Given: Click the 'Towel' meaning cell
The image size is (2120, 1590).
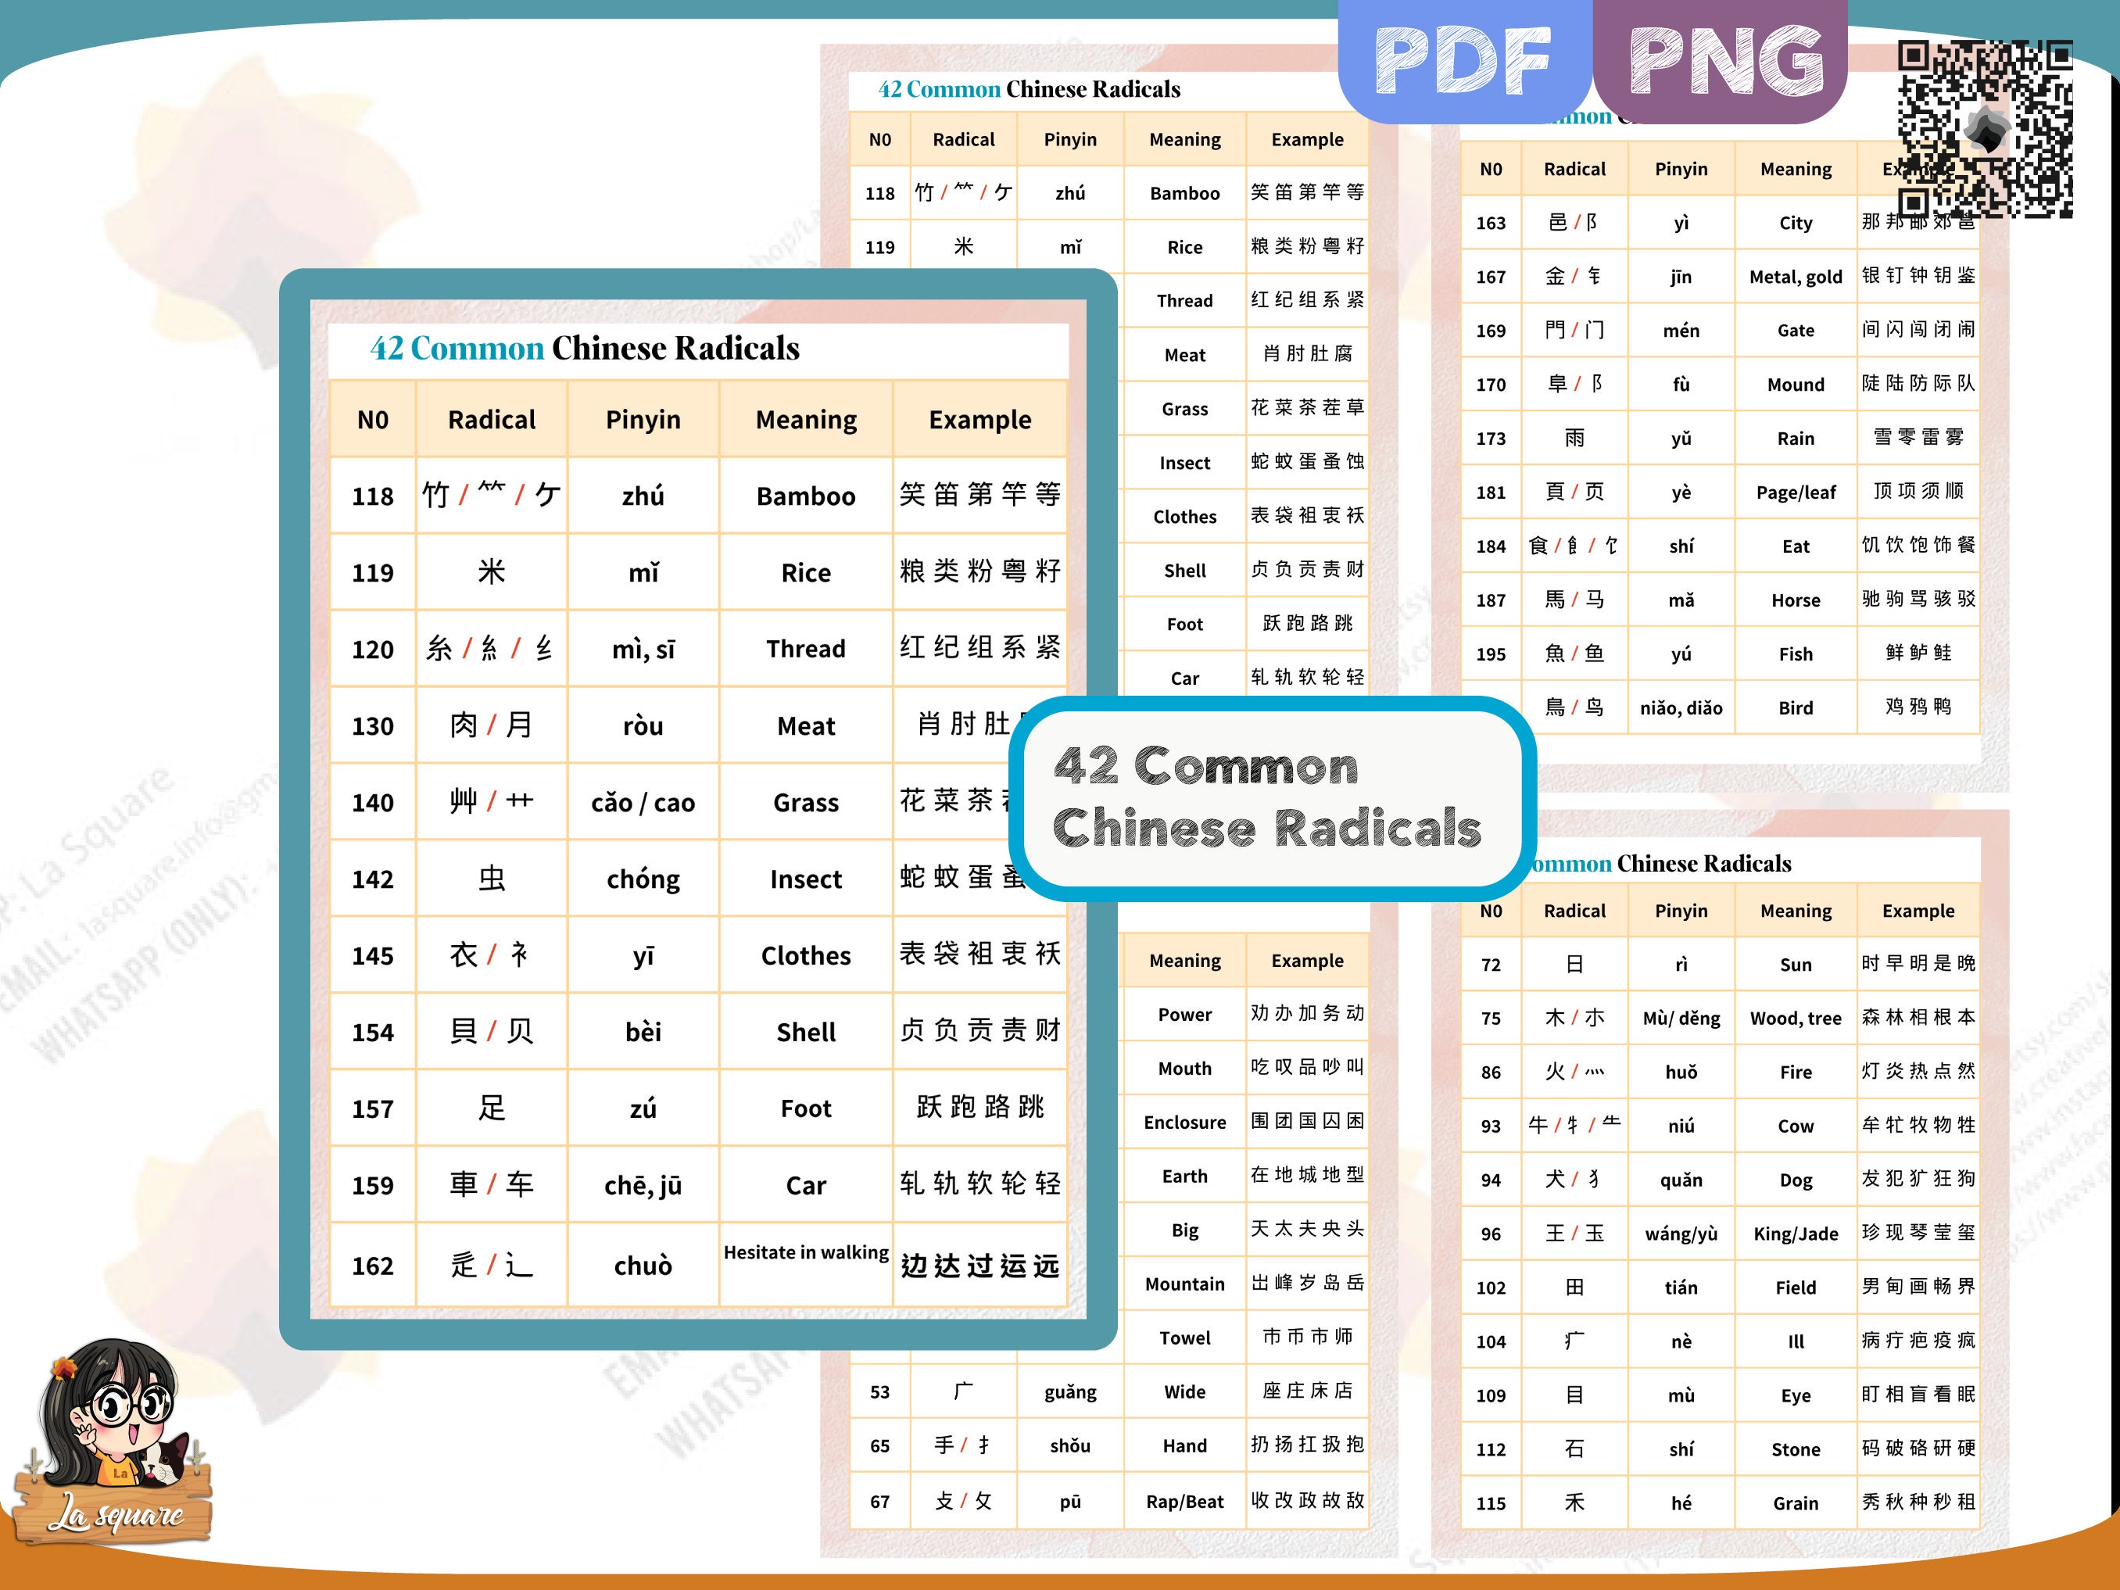Looking at the screenshot, I should pyautogui.click(x=1184, y=1338).
